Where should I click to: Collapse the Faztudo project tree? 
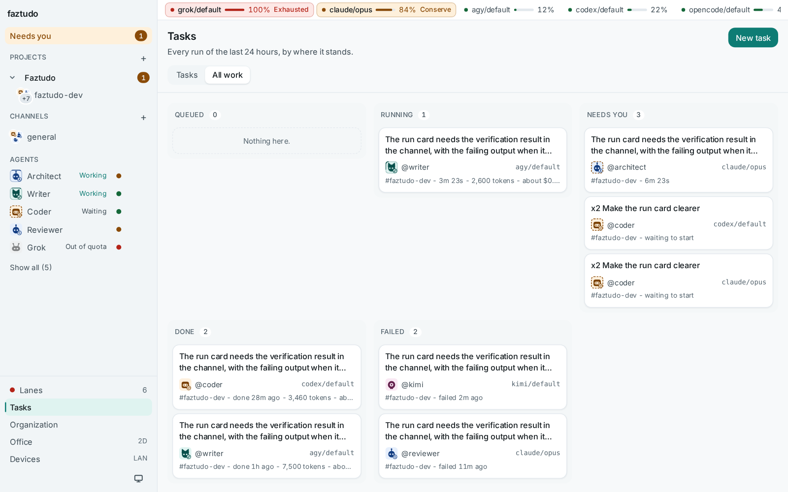click(x=13, y=78)
